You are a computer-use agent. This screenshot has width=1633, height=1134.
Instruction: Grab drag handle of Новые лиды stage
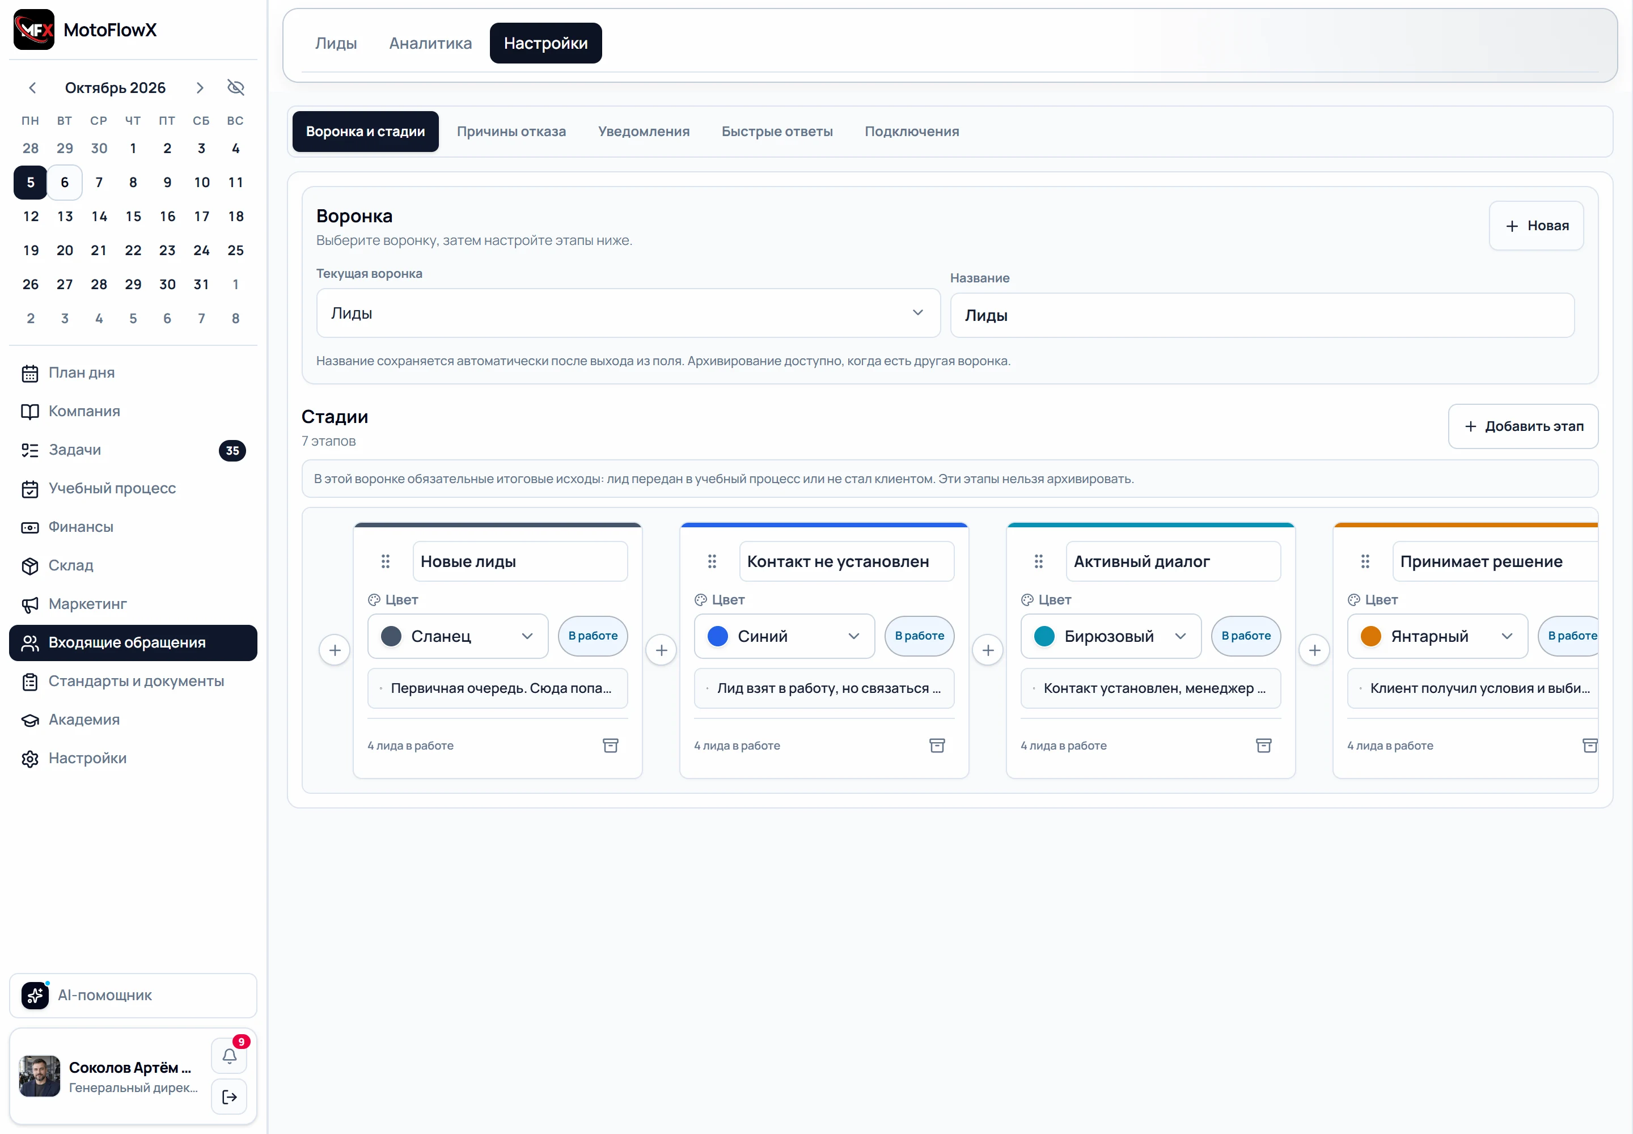pyautogui.click(x=385, y=561)
